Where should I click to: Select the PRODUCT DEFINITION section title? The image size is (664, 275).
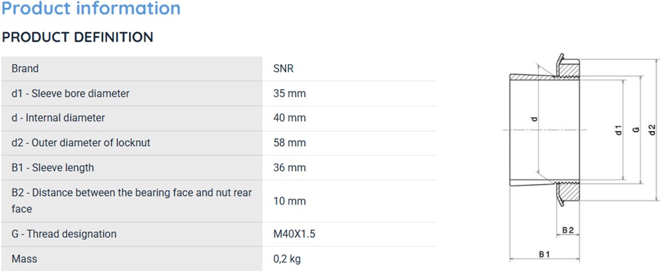click(x=78, y=37)
